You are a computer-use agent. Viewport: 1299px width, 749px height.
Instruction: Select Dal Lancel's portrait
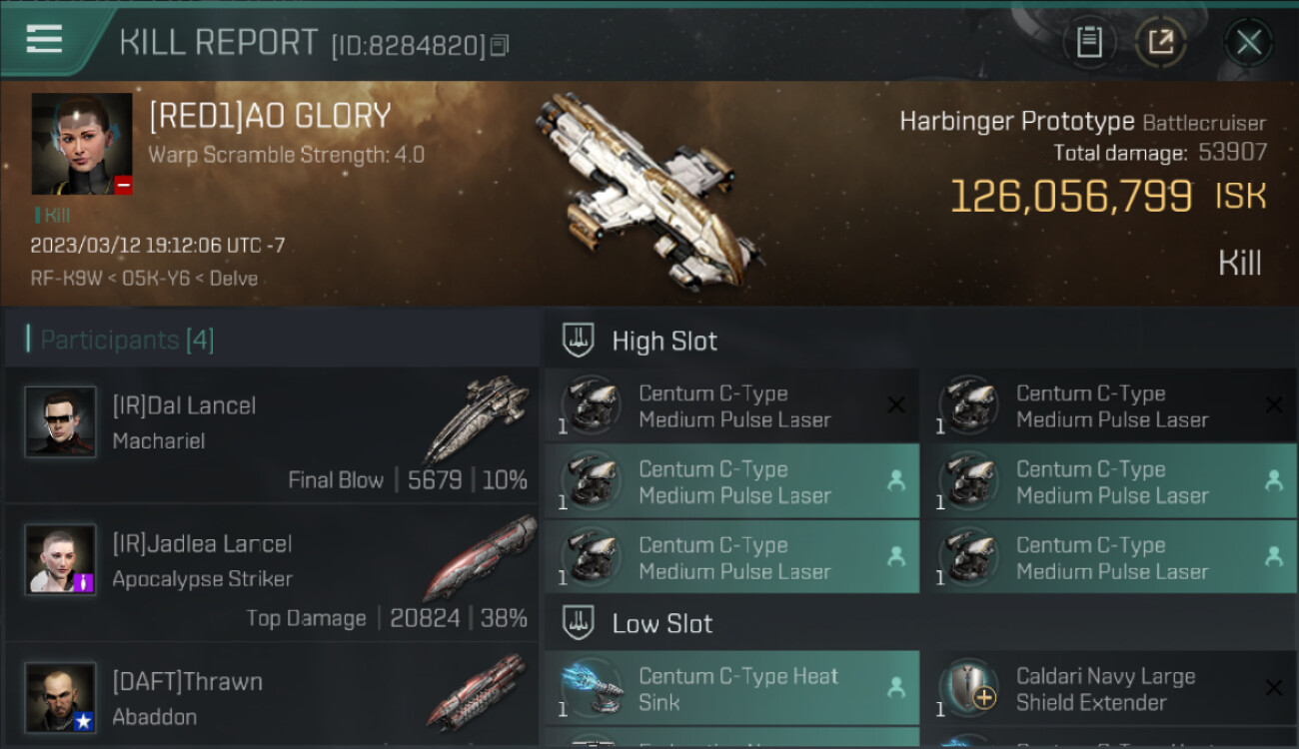click(x=60, y=421)
